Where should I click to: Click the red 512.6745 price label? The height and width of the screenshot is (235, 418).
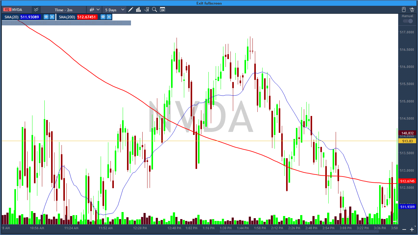pos(407,181)
